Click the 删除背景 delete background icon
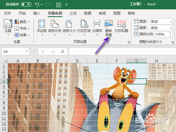 click(109, 23)
